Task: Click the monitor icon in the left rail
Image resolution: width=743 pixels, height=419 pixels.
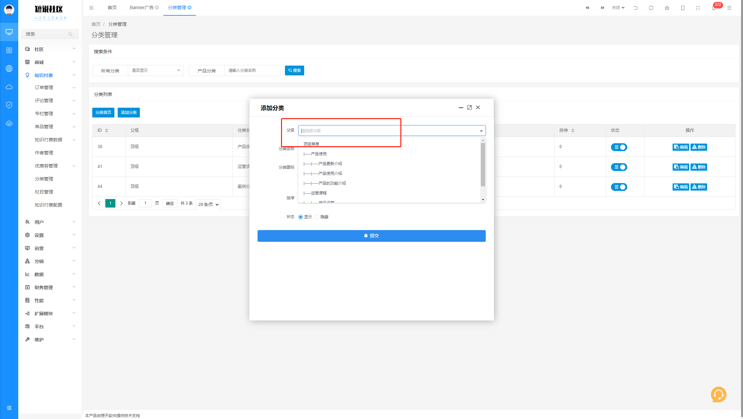Action: click(x=9, y=32)
